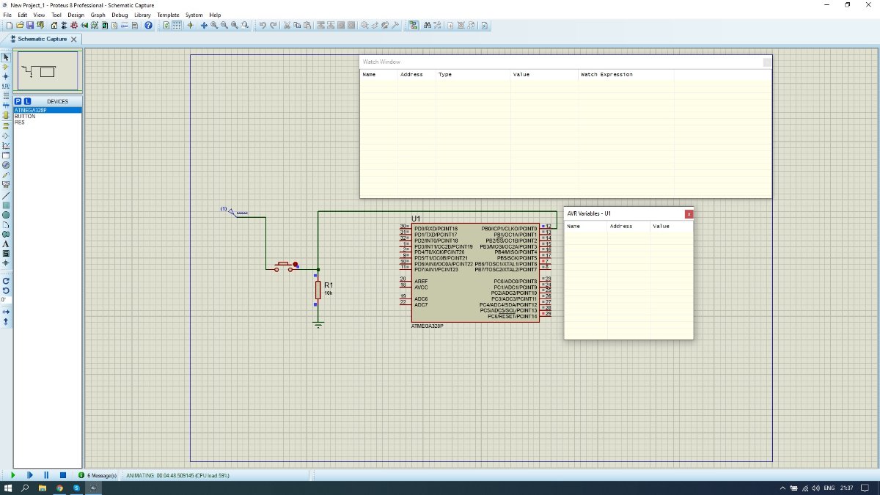
Task: Click the push button component on schematic
Action: (285, 265)
